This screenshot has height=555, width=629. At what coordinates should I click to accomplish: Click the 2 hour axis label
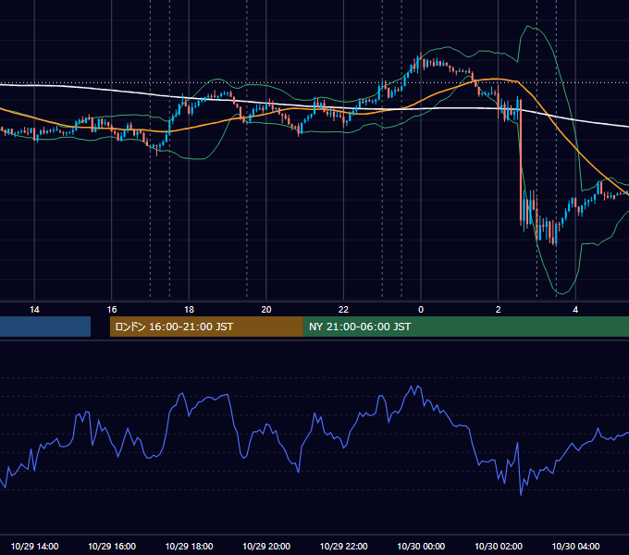pos(499,310)
